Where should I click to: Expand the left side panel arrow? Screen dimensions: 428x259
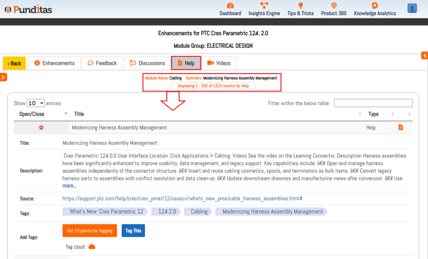pos(3,77)
